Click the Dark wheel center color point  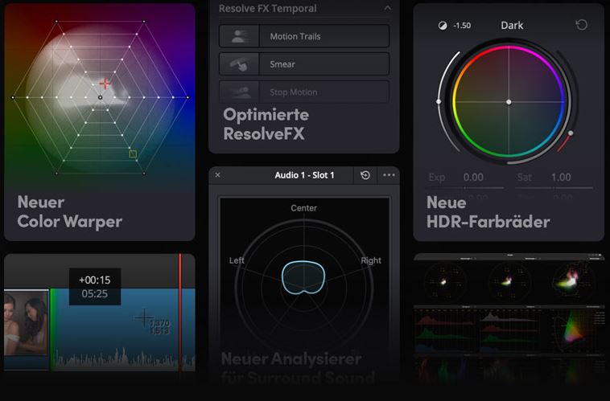tap(509, 102)
